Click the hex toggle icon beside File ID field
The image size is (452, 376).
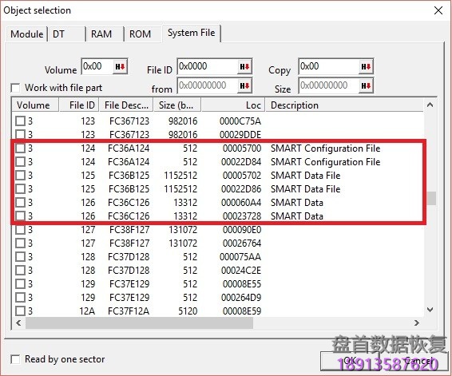(x=244, y=67)
